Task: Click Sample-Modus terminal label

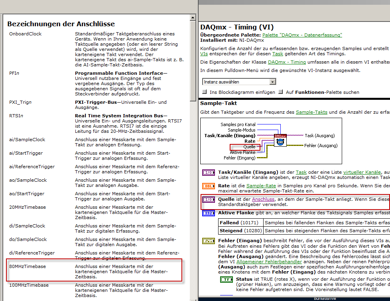Action: tap(242, 130)
